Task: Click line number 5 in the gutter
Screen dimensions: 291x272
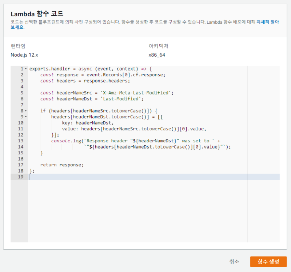Action: coord(22,93)
